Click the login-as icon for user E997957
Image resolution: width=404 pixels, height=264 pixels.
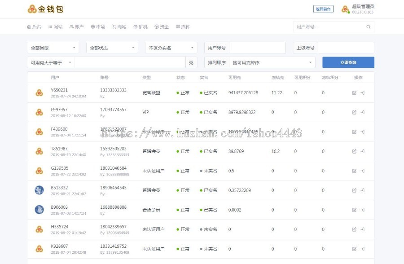362,112
